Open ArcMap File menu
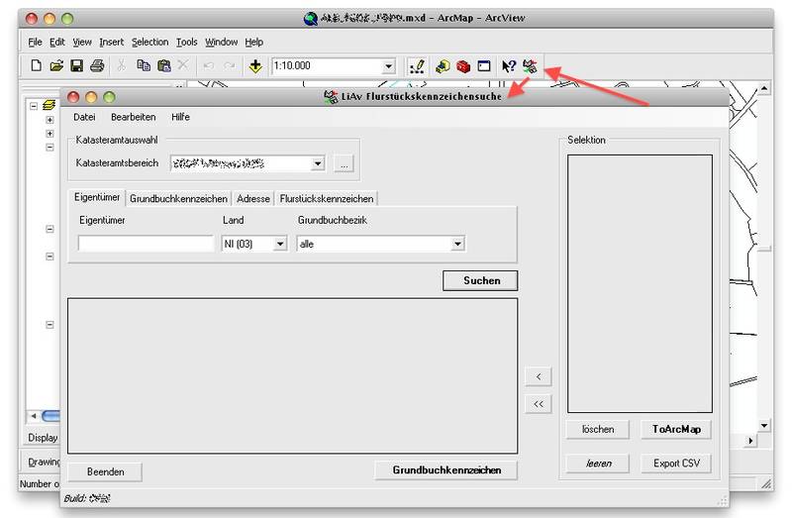Screen dimensions: 792x518 (x=35, y=42)
